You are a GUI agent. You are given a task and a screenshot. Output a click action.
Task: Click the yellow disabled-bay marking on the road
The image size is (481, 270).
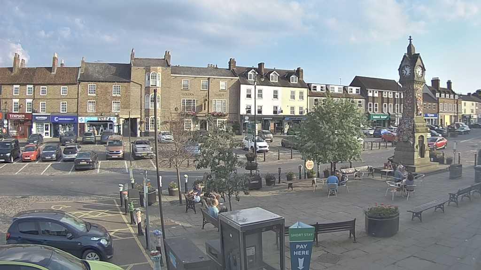click(x=61, y=207)
